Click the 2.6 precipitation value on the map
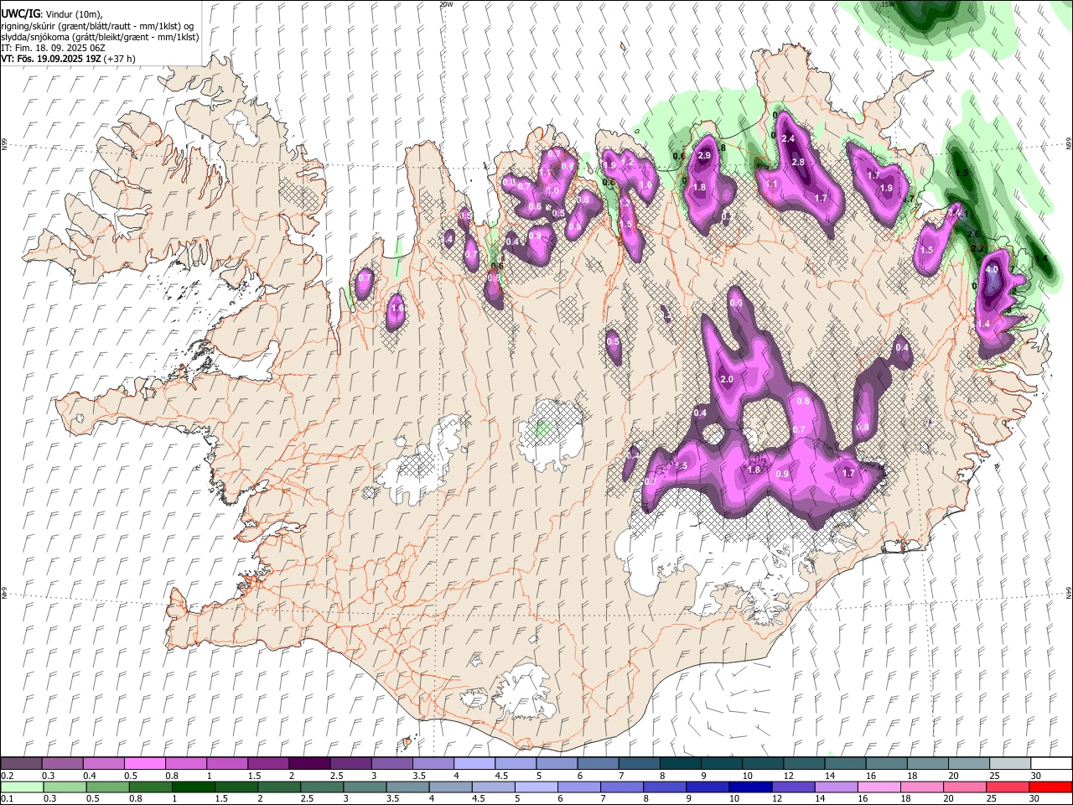The width and height of the screenshot is (1073, 805). (974, 234)
